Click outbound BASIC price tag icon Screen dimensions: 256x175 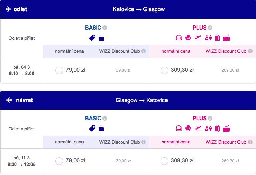coord(92,38)
